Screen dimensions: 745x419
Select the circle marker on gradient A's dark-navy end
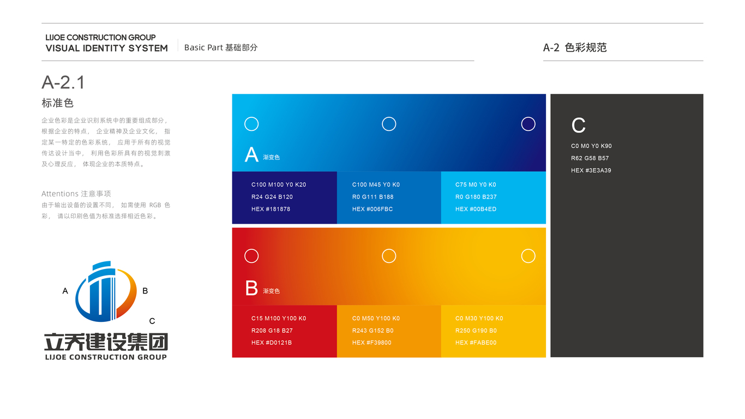tap(528, 124)
